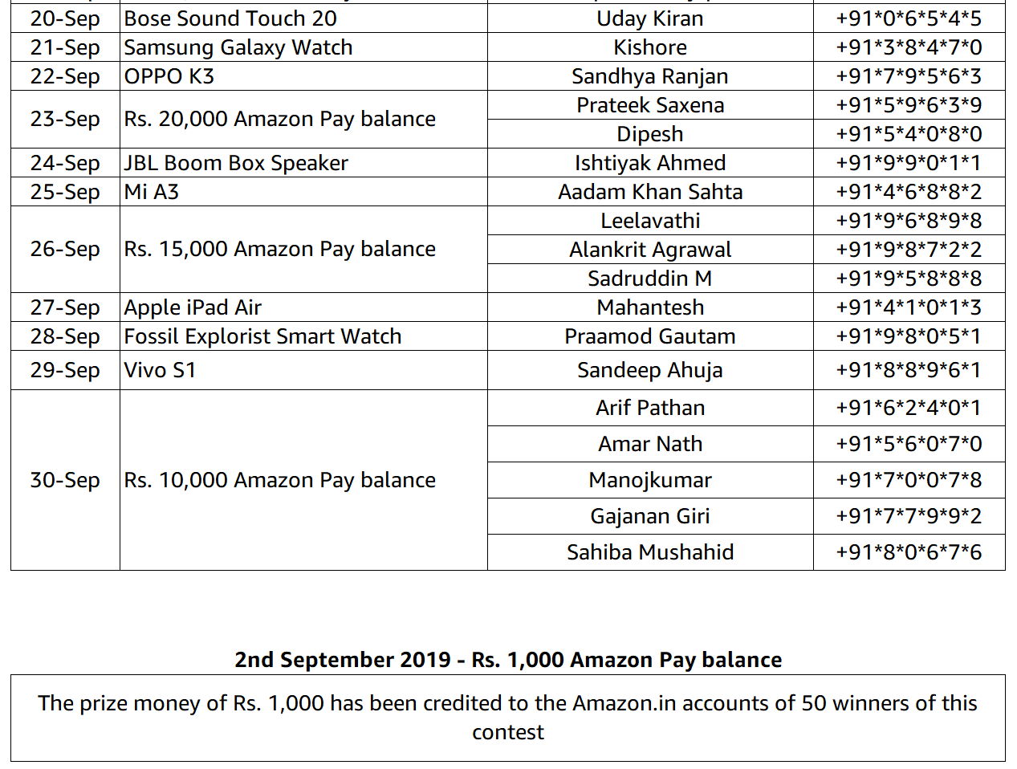Image resolution: width=1017 pixels, height=769 pixels.
Task: Click the Bose Sound Touch 20 prize cell
Action: [230, 18]
